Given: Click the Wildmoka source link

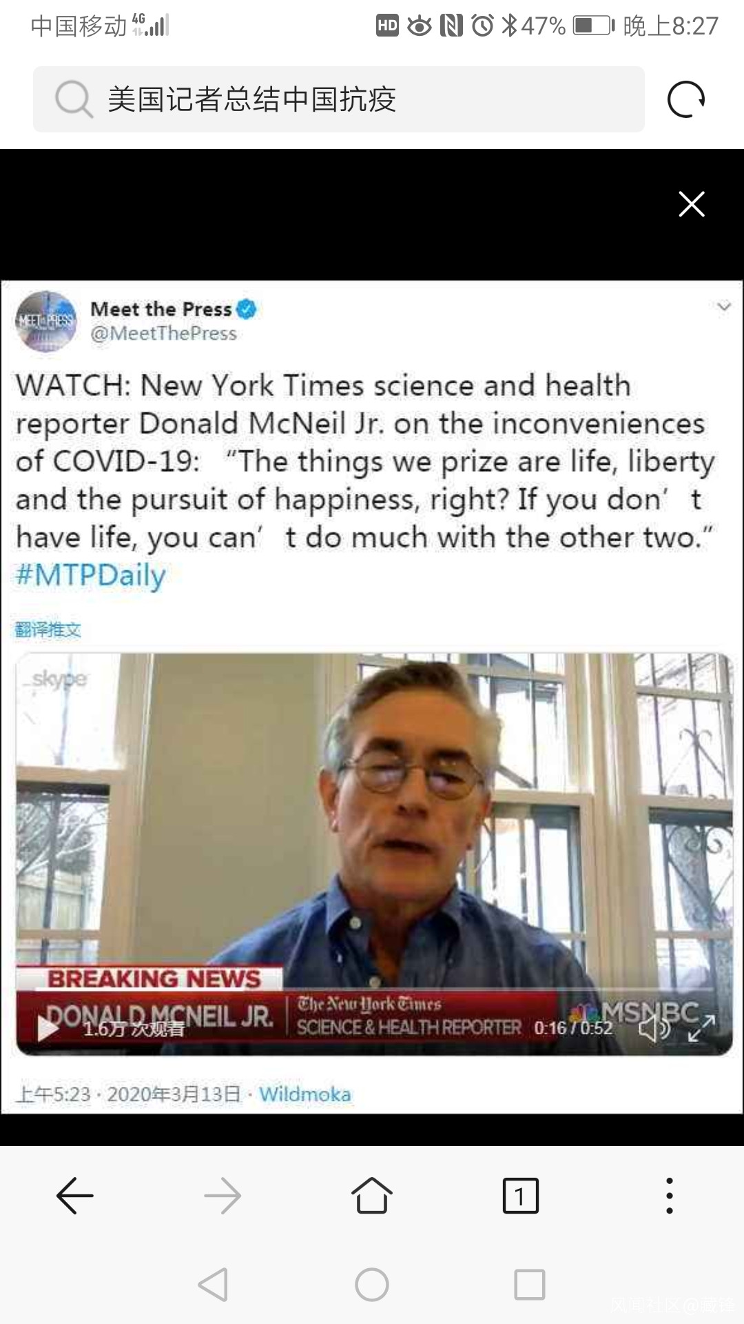Looking at the screenshot, I should [305, 1094].
